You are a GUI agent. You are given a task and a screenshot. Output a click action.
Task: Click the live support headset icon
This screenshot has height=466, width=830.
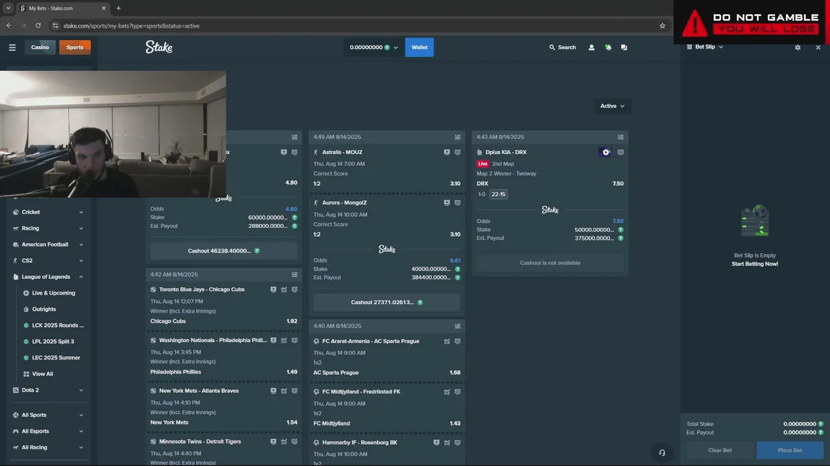pos(662,452)
